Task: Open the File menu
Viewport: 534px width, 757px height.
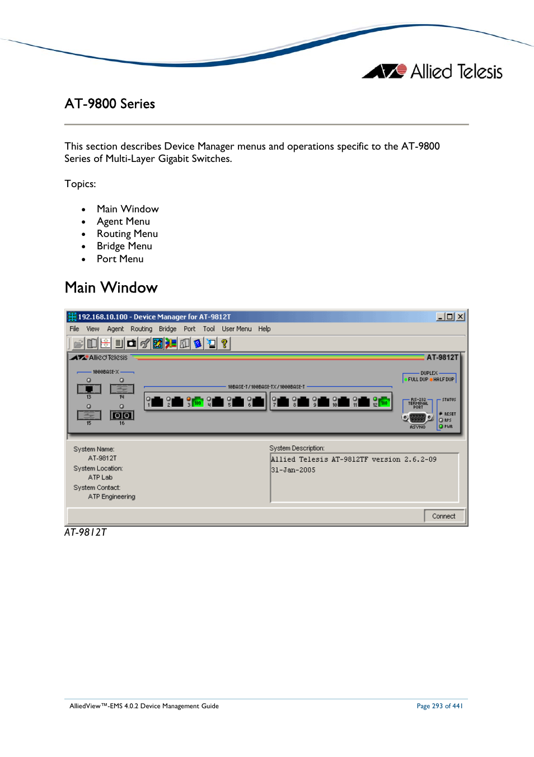Action: click(74, 329)
